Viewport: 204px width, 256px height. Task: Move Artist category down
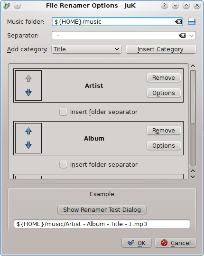click(x=28, y=93)
